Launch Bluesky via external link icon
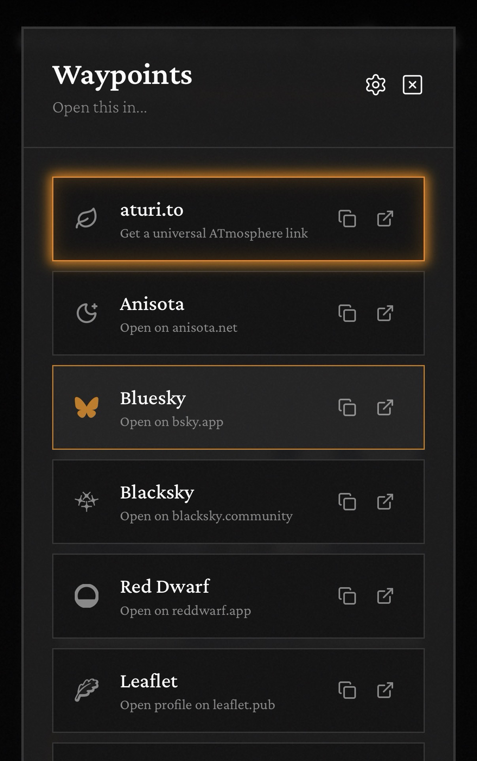 (x=385, y=407)
